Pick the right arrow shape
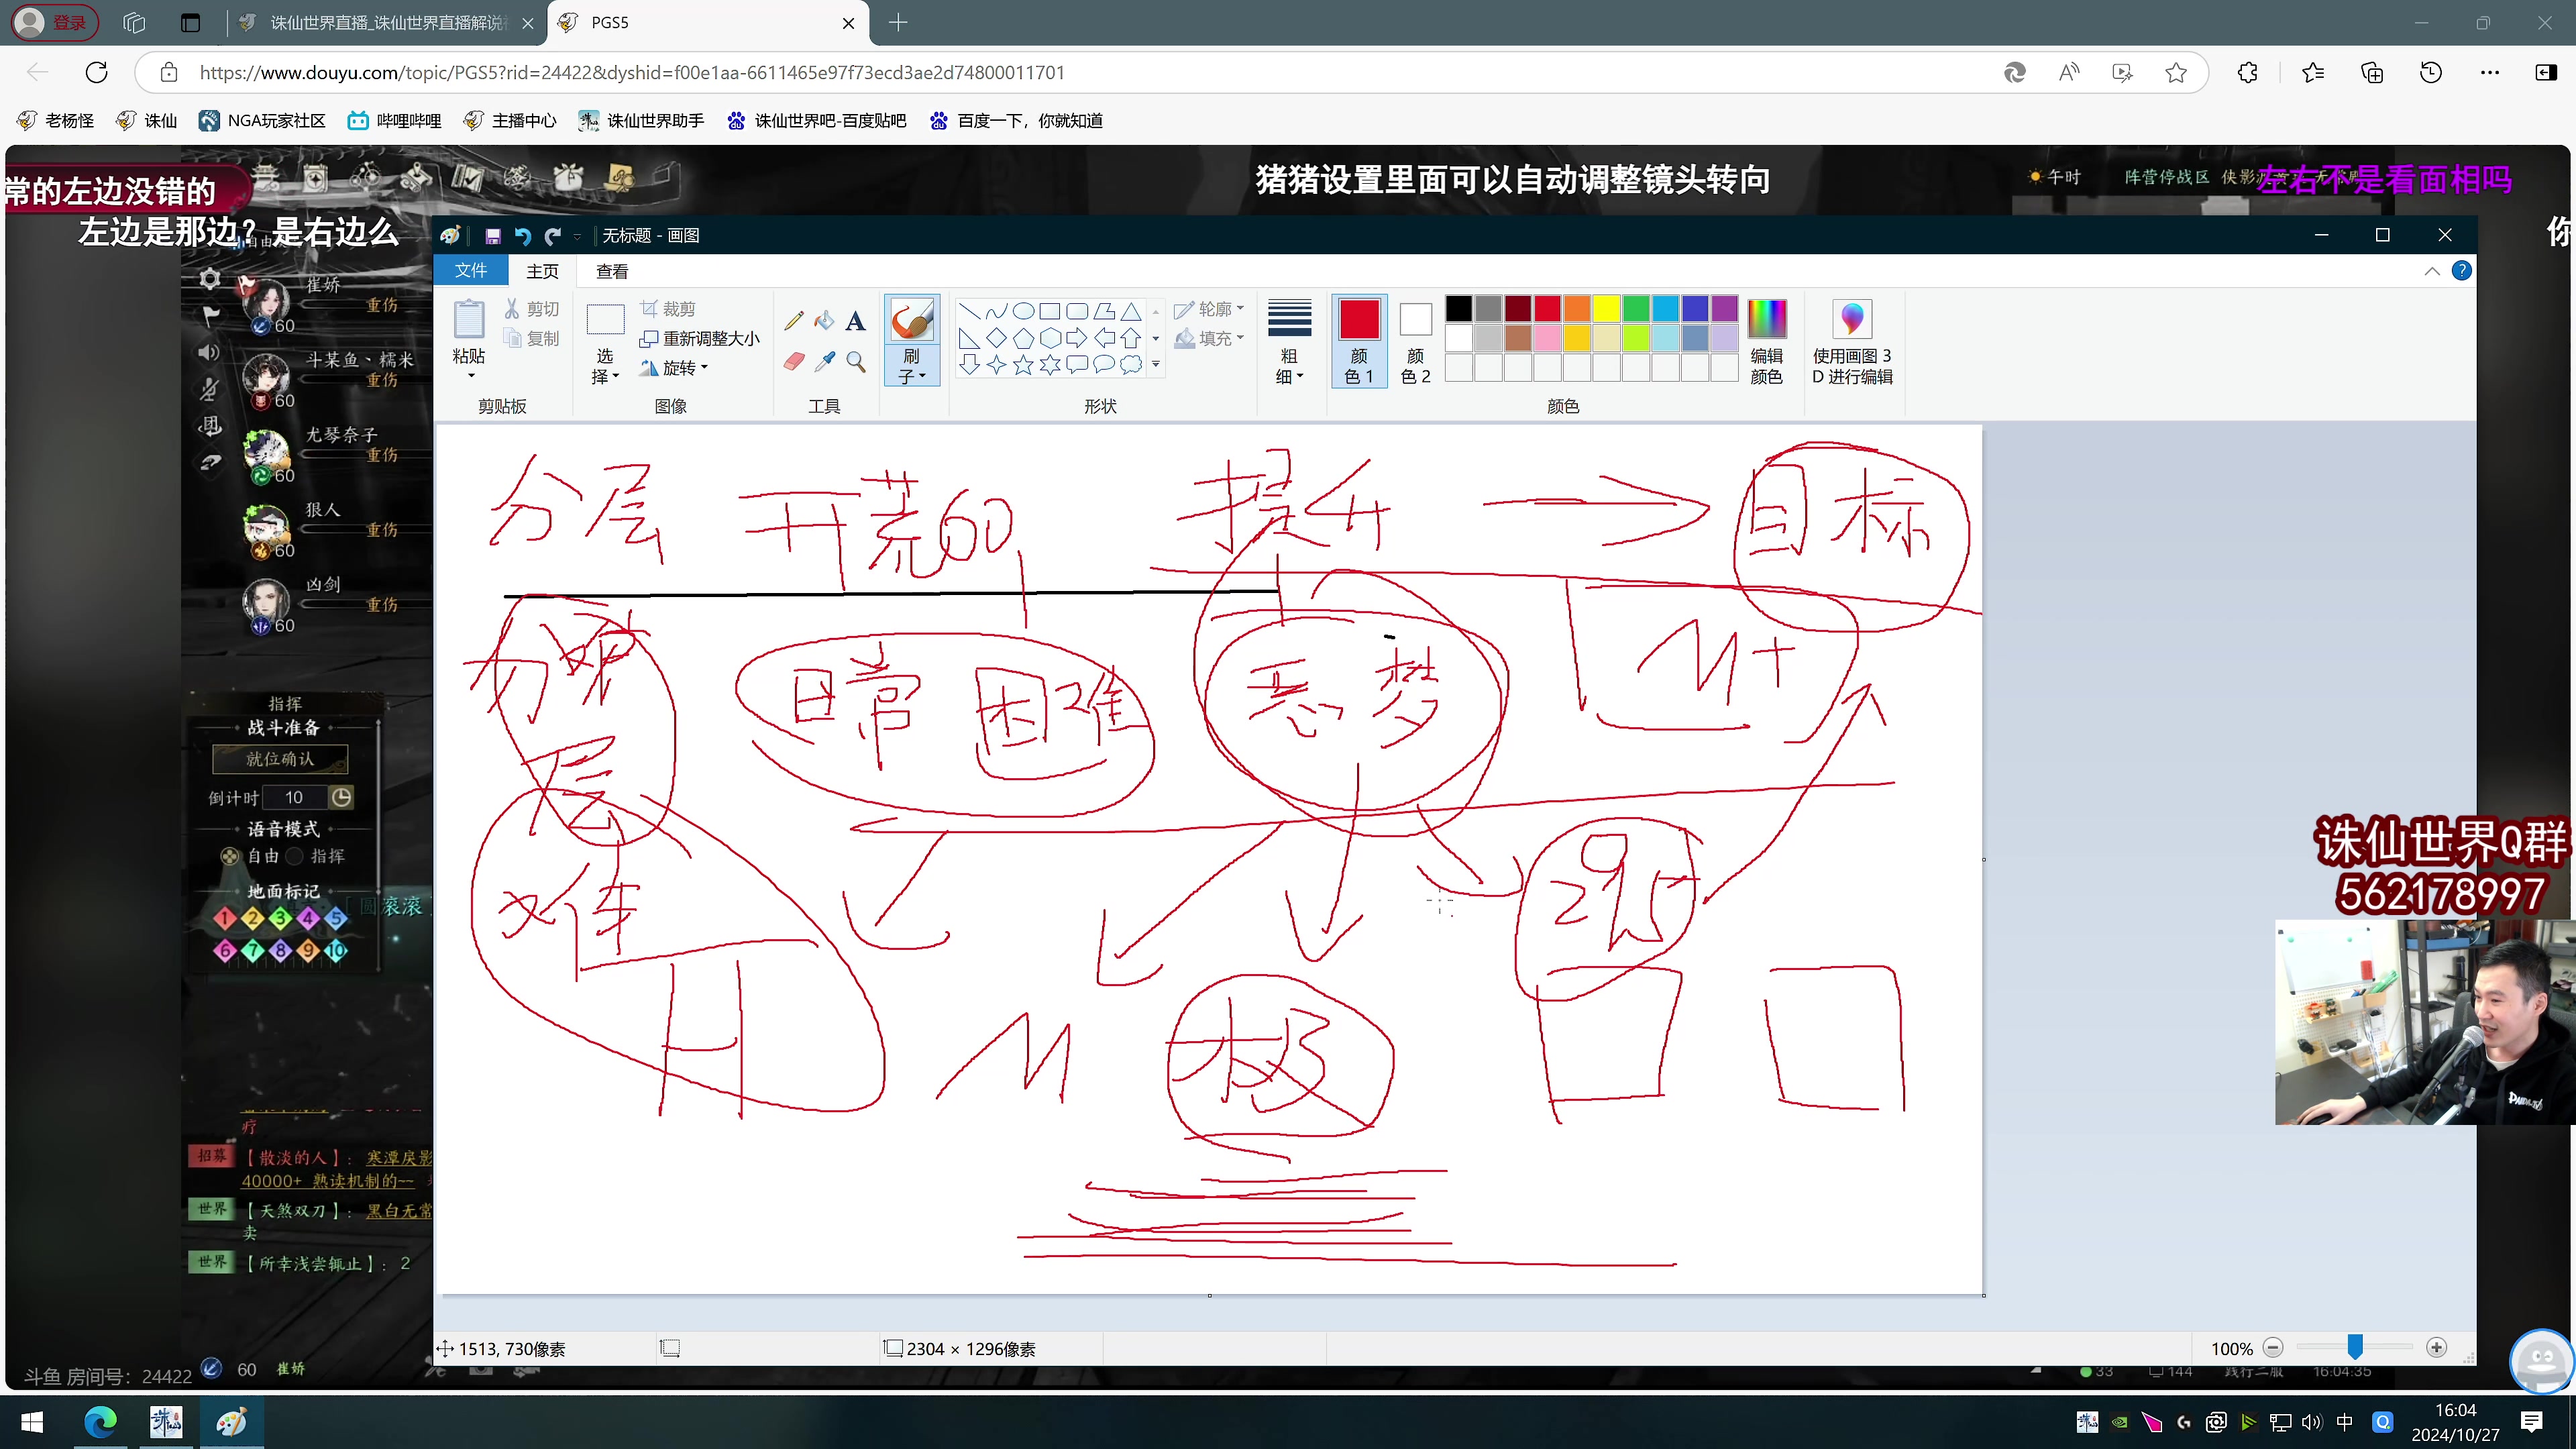The width and height of the screenshot is (2576, 1449). 1076,338
